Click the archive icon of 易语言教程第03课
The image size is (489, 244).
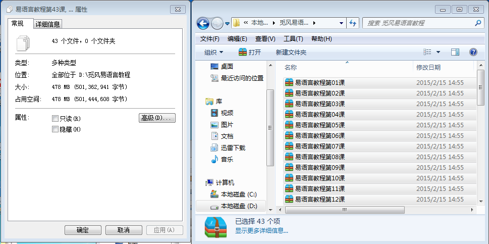tap(289, 104)
